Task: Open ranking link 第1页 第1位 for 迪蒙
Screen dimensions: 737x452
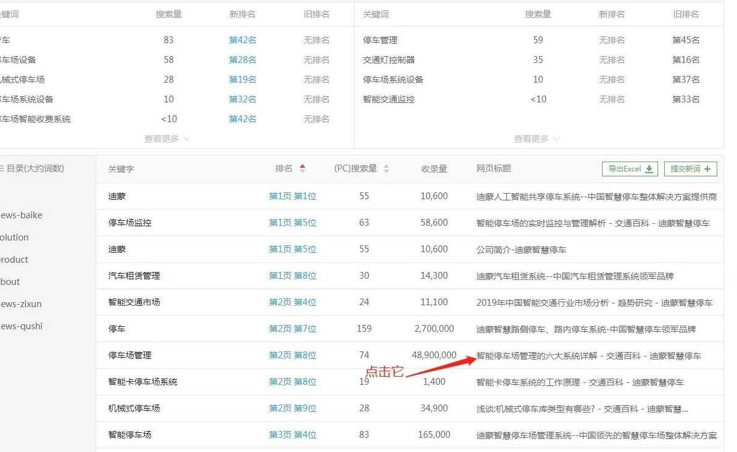Action: click(292, 195)
